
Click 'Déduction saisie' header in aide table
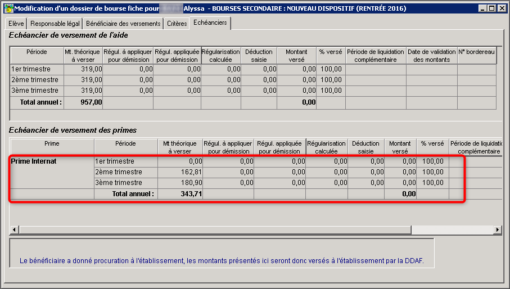[x=259, y=56]
